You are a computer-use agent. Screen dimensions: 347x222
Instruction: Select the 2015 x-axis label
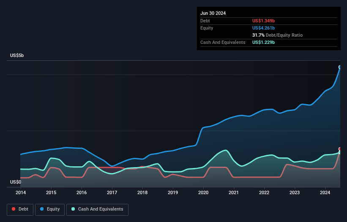51,192
